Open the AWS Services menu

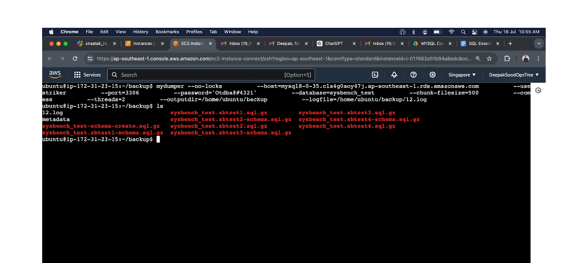tap(87, 75)
